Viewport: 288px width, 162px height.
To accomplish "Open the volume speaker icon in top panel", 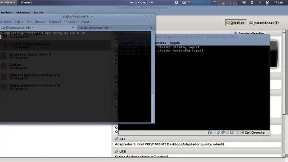I will pos(244,2).
